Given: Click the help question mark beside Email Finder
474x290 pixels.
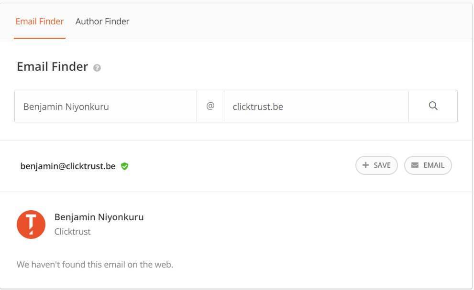Looking at the screenshot, I should point(97,68).
